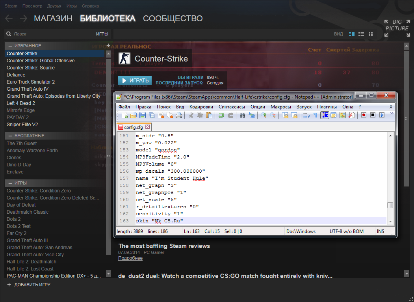Image resolution: width=414 pixels, height=302 pixels.
Task: Toggle word wrap toolbar icon
Action: [x=306, y=115]
